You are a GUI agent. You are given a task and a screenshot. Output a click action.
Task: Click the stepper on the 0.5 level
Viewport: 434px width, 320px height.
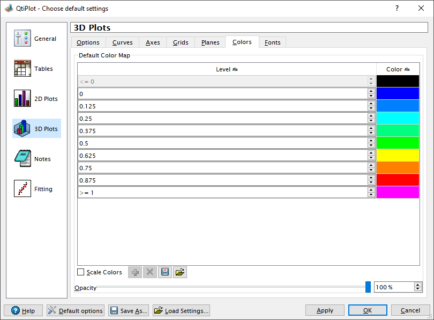(x=371, y=143)
